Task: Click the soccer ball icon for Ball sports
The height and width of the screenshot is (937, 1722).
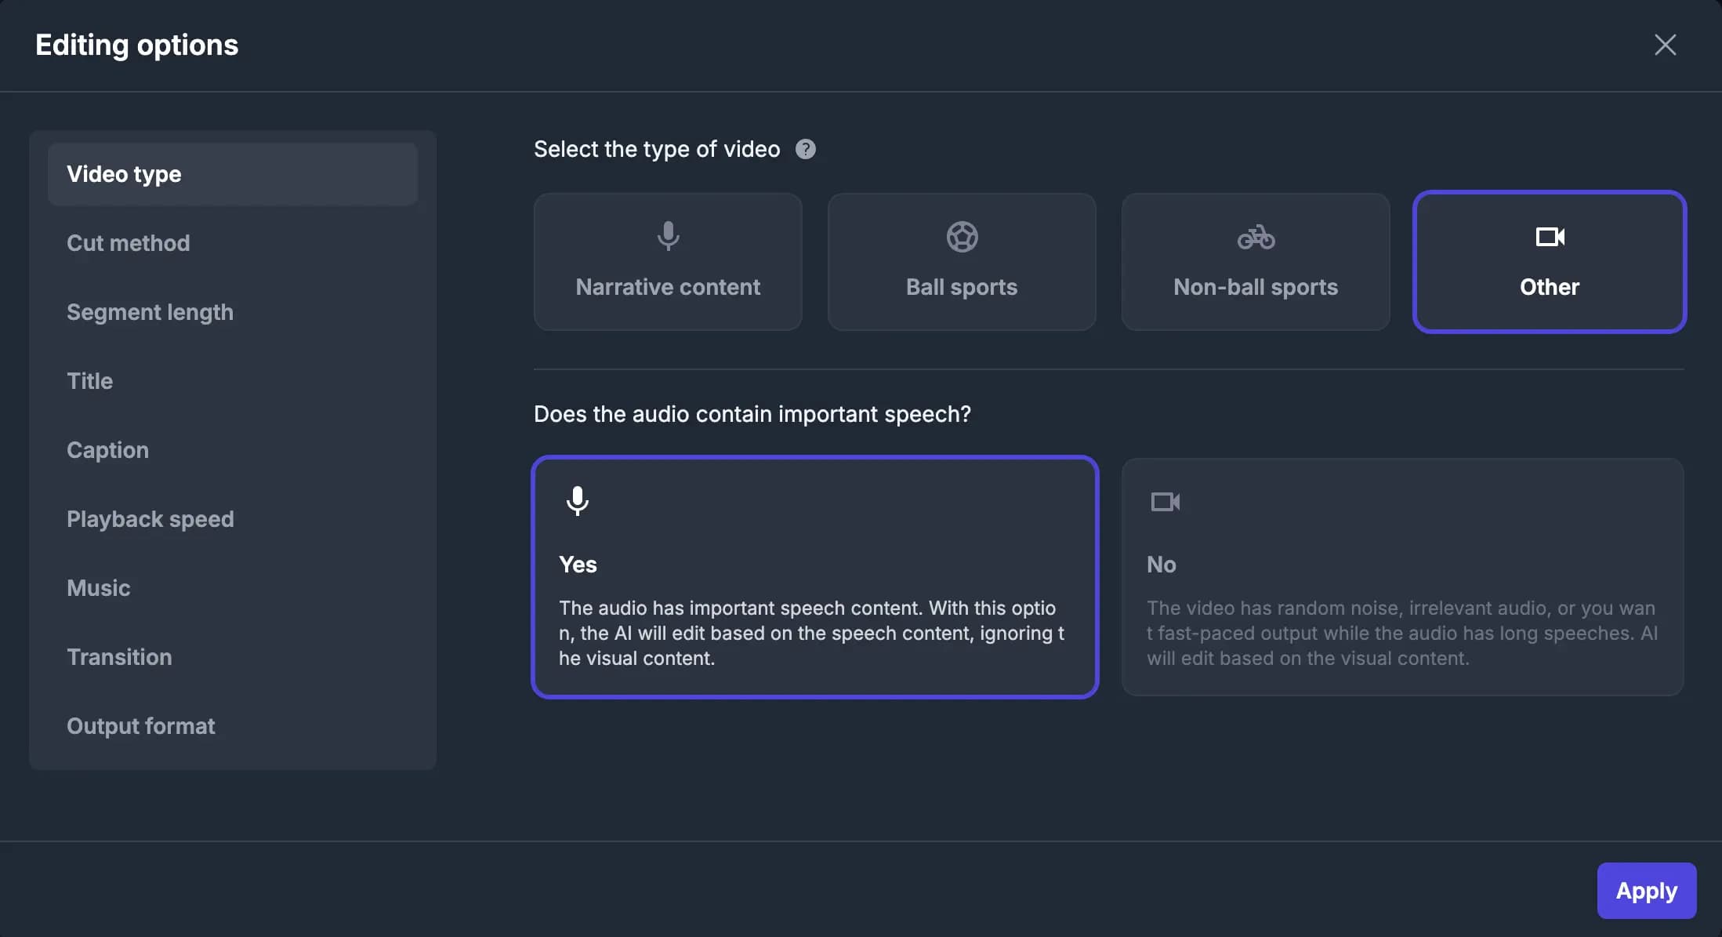Action: point(961,237)
